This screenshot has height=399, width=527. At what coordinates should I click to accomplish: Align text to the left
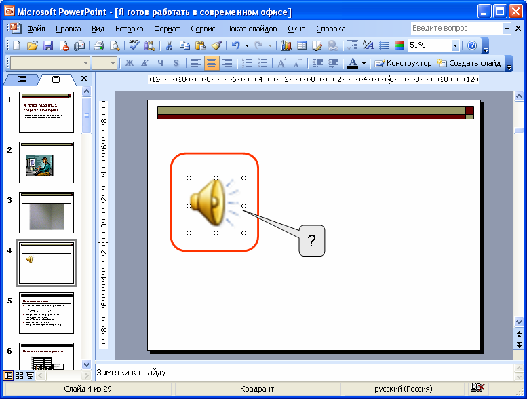[x=195, y=63]
